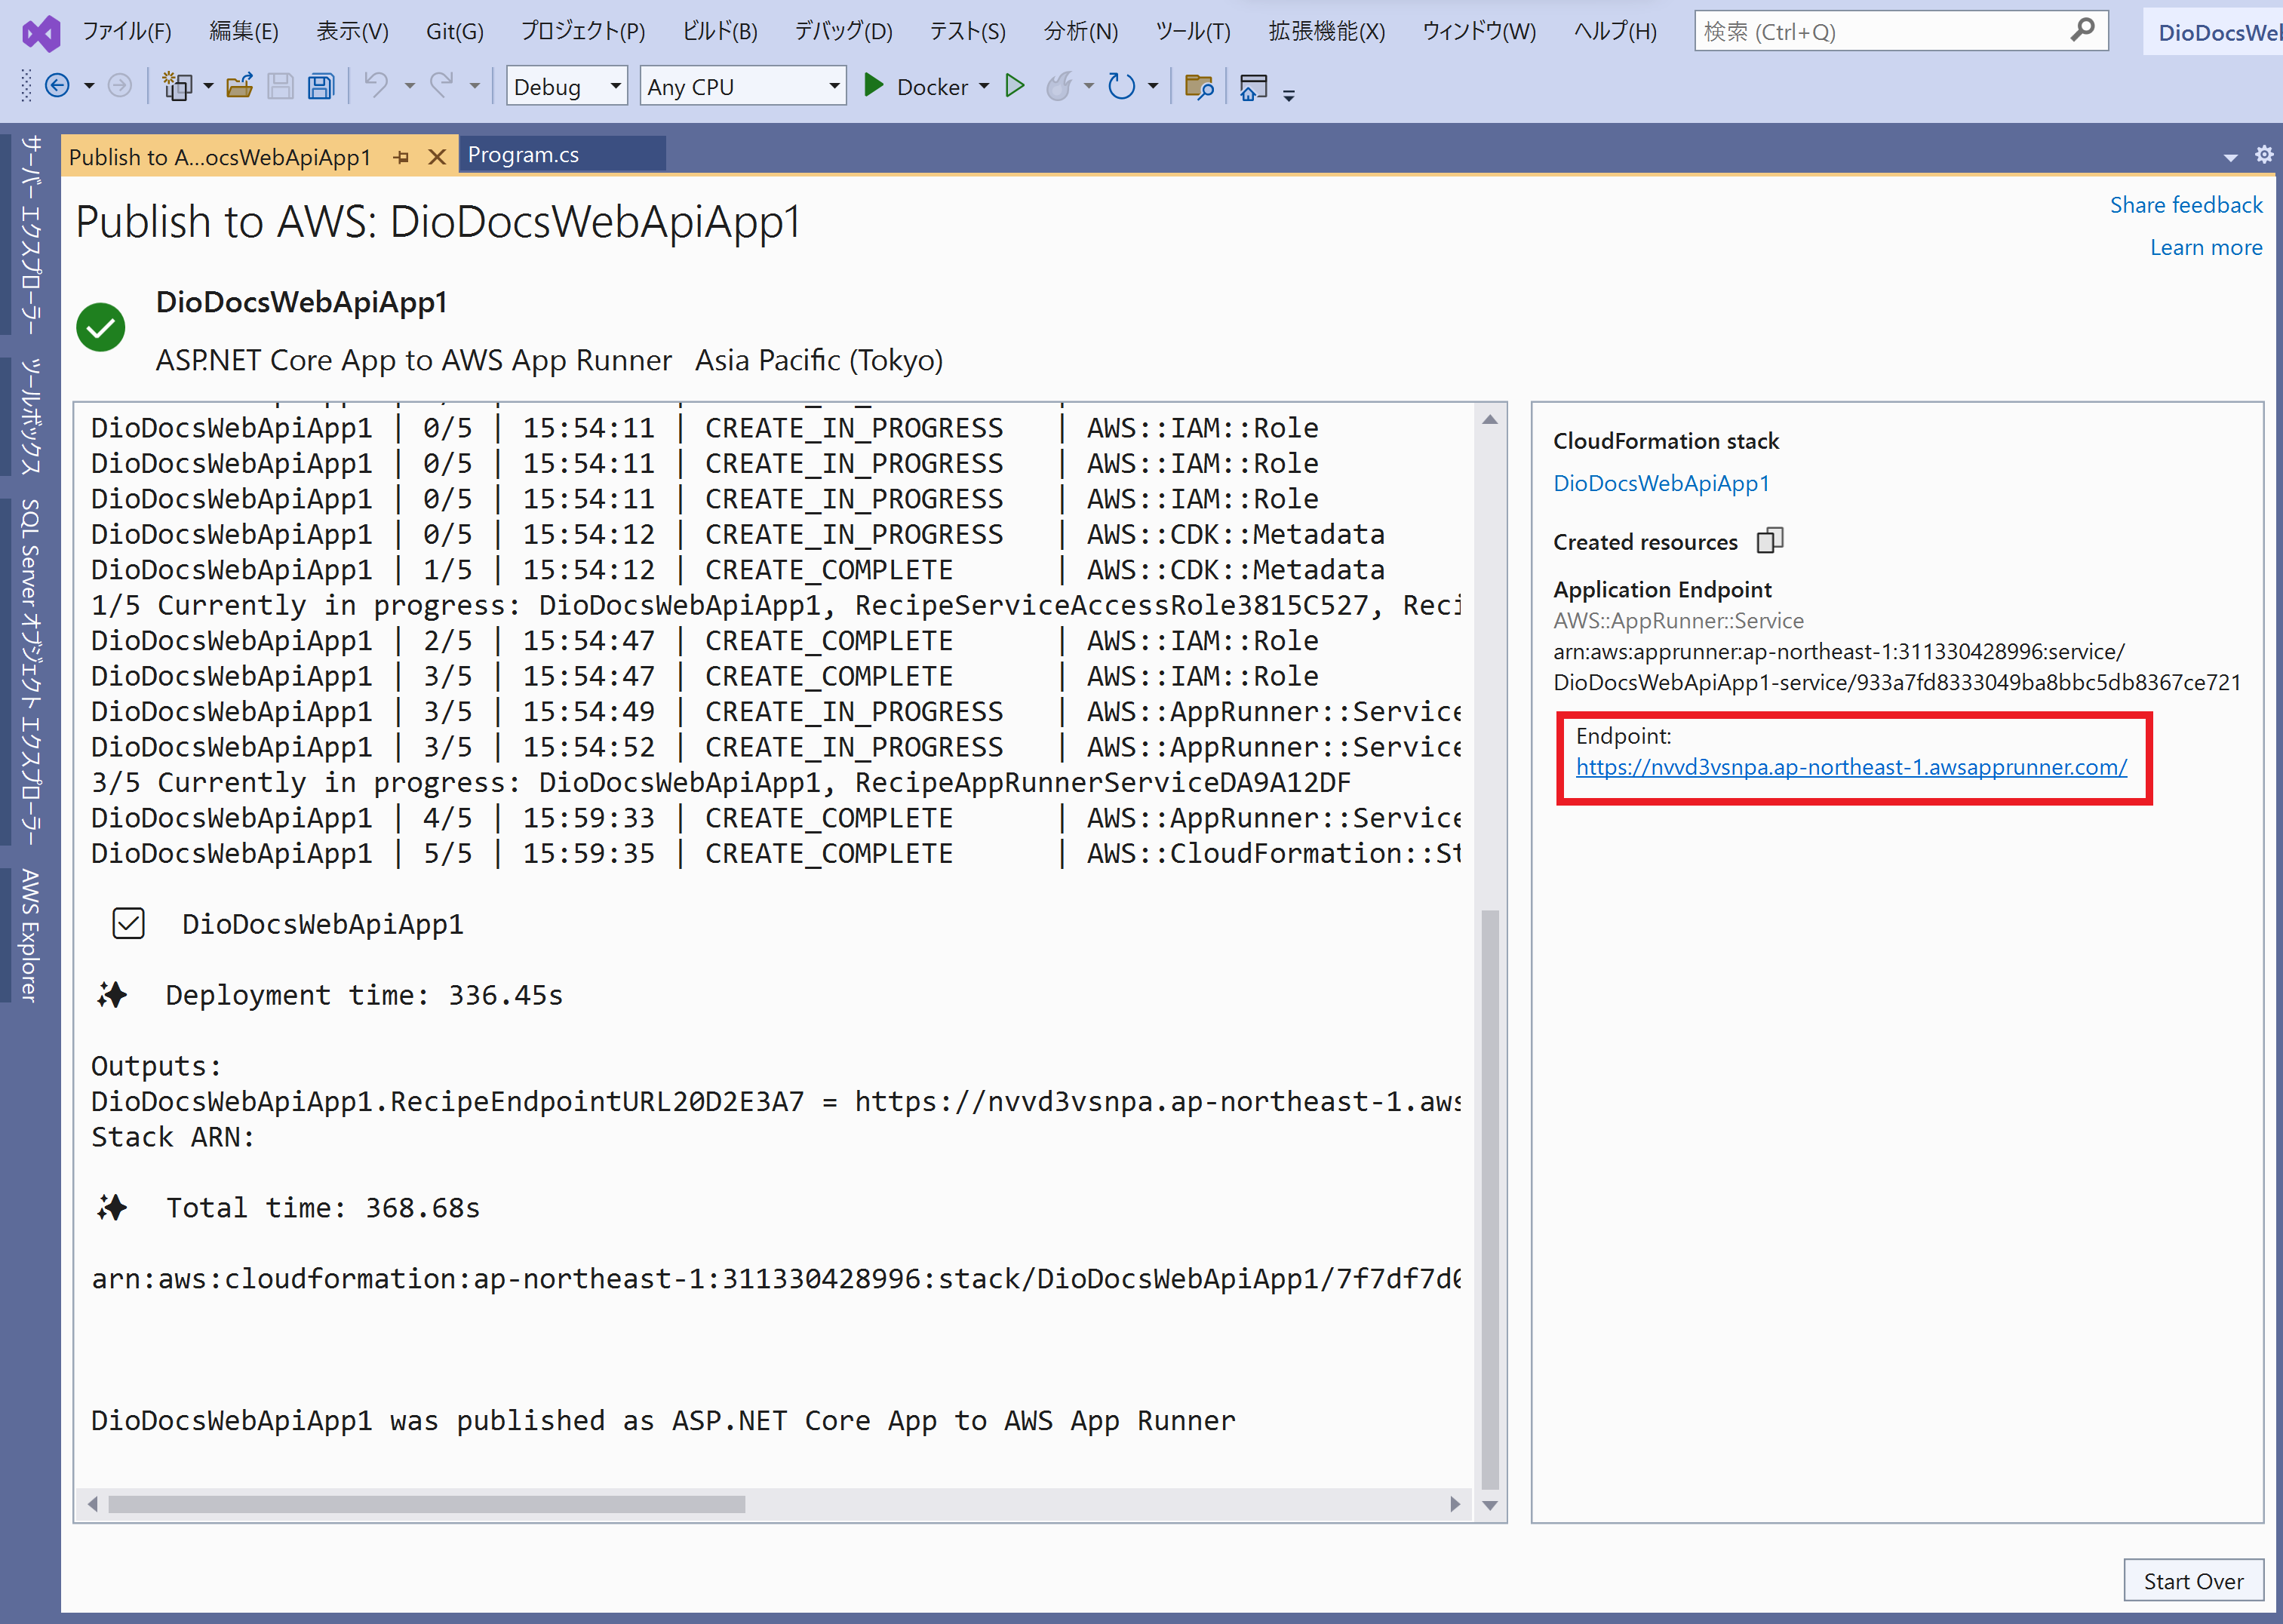Click the restart circular arrow icon
This screenshot has width=2283, height=1624.
pyautogui.click(x=1122, y=87)
